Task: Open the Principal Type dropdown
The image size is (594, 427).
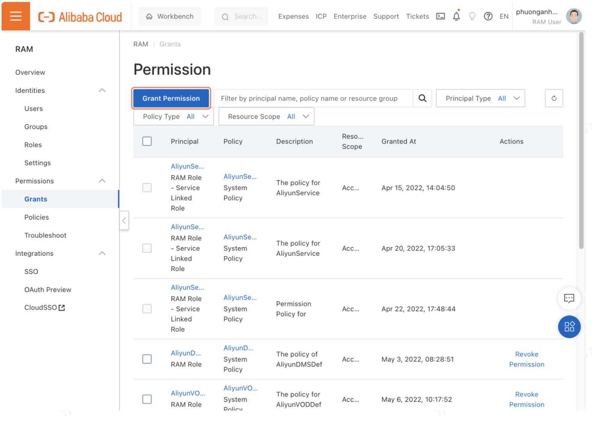Action: pos(480,98)
